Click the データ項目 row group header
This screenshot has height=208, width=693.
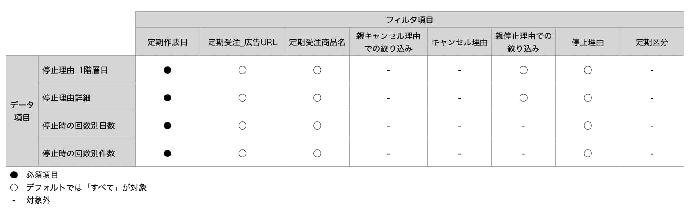click(x=22, y=111)
